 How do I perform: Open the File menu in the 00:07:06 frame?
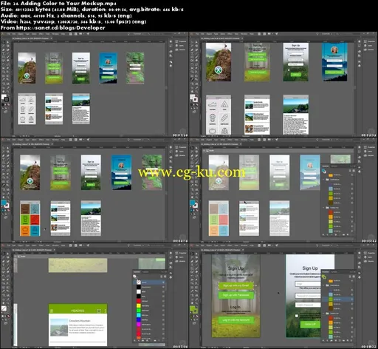9,245
